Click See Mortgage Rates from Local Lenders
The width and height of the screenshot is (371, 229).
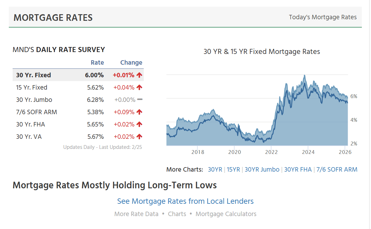[185, 201]
